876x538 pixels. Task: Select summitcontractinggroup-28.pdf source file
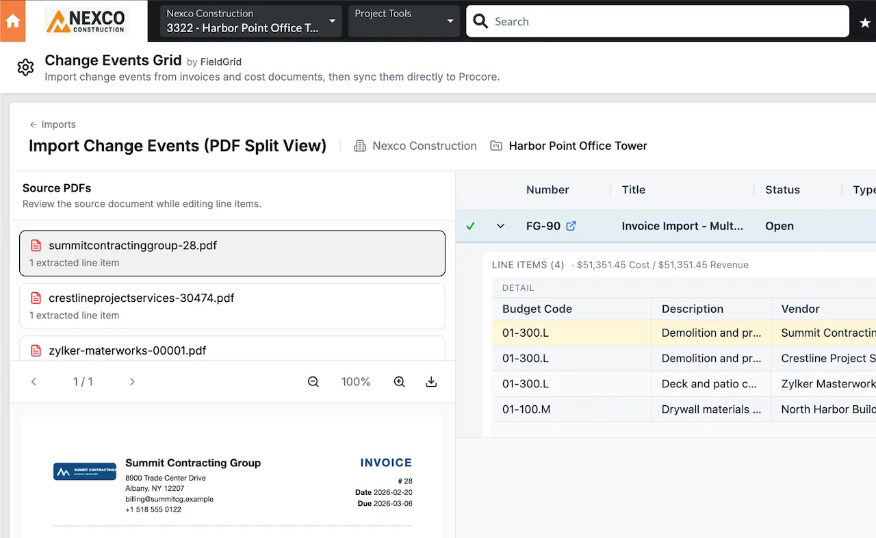(232, 253)
